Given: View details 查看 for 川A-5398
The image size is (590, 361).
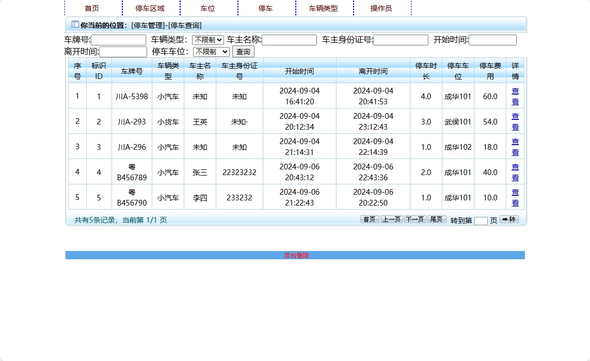Looking at the screenshot, I should tap(515, 95).
